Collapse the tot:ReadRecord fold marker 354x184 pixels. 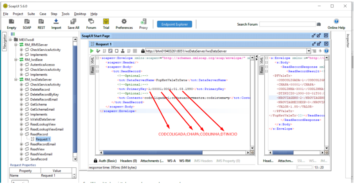[97, 71]
